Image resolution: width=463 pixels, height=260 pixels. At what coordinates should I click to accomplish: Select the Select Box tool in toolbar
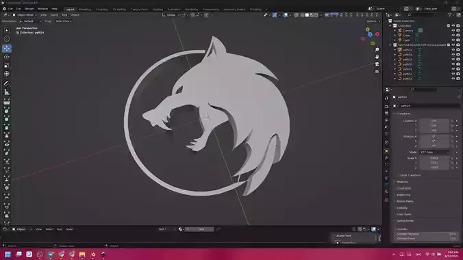pyautogui.click(x=6, y=30)
